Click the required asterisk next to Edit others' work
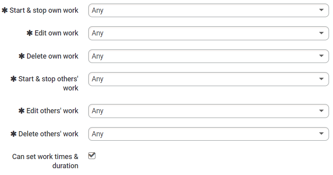The height and width of the screenshot is (175, 333). click(22, 111)
